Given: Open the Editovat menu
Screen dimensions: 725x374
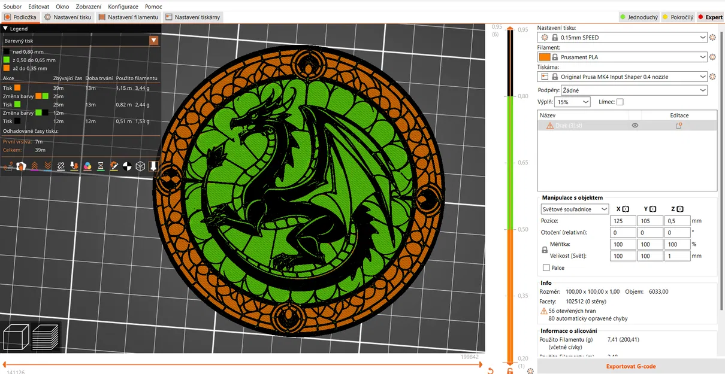Looking at the screenshot, I should (39, 7).
